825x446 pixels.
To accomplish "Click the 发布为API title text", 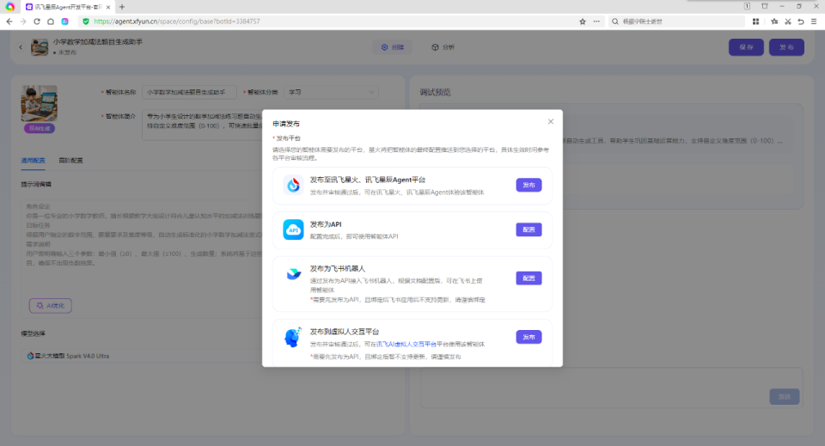I will click(x=326, y=224).
